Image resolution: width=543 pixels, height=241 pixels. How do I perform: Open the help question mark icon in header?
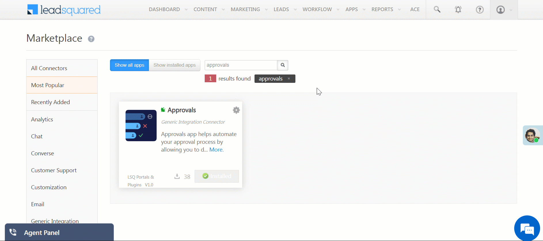480,9
